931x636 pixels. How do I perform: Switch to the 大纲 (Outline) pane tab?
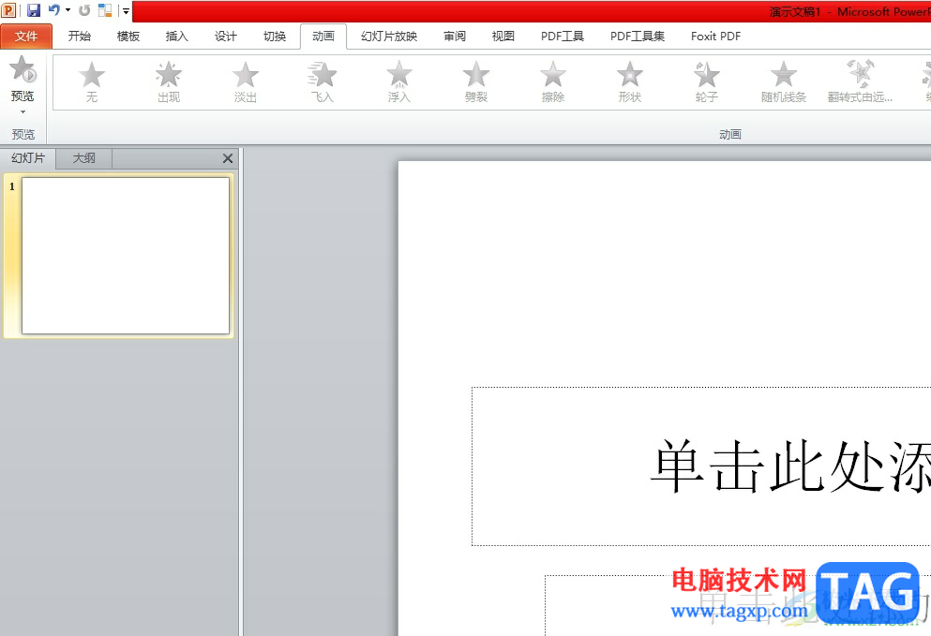(x=83, y=158)
